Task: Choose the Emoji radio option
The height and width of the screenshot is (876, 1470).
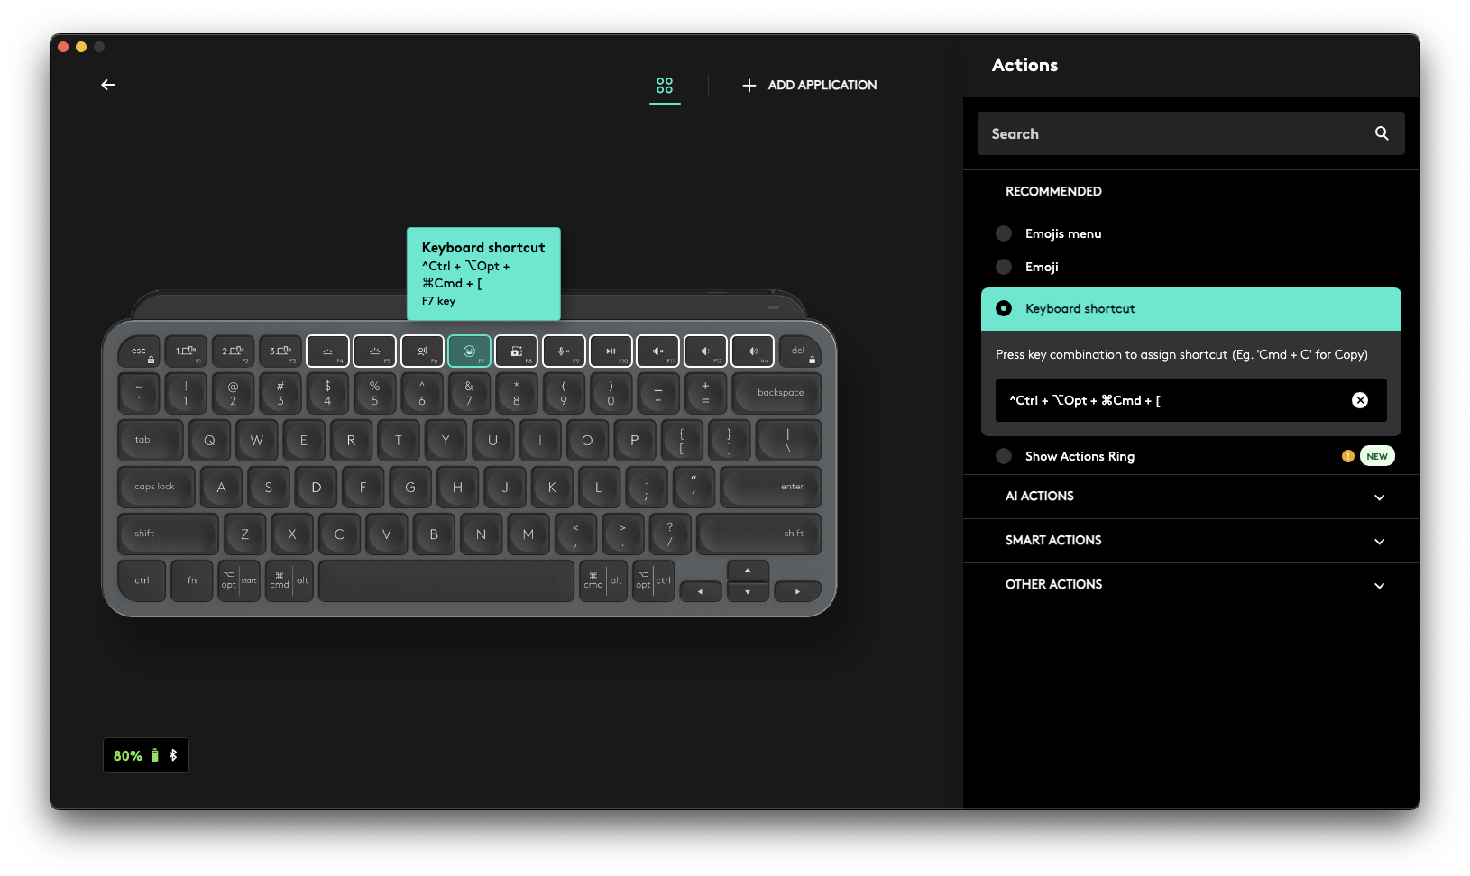Action: 1004,267
